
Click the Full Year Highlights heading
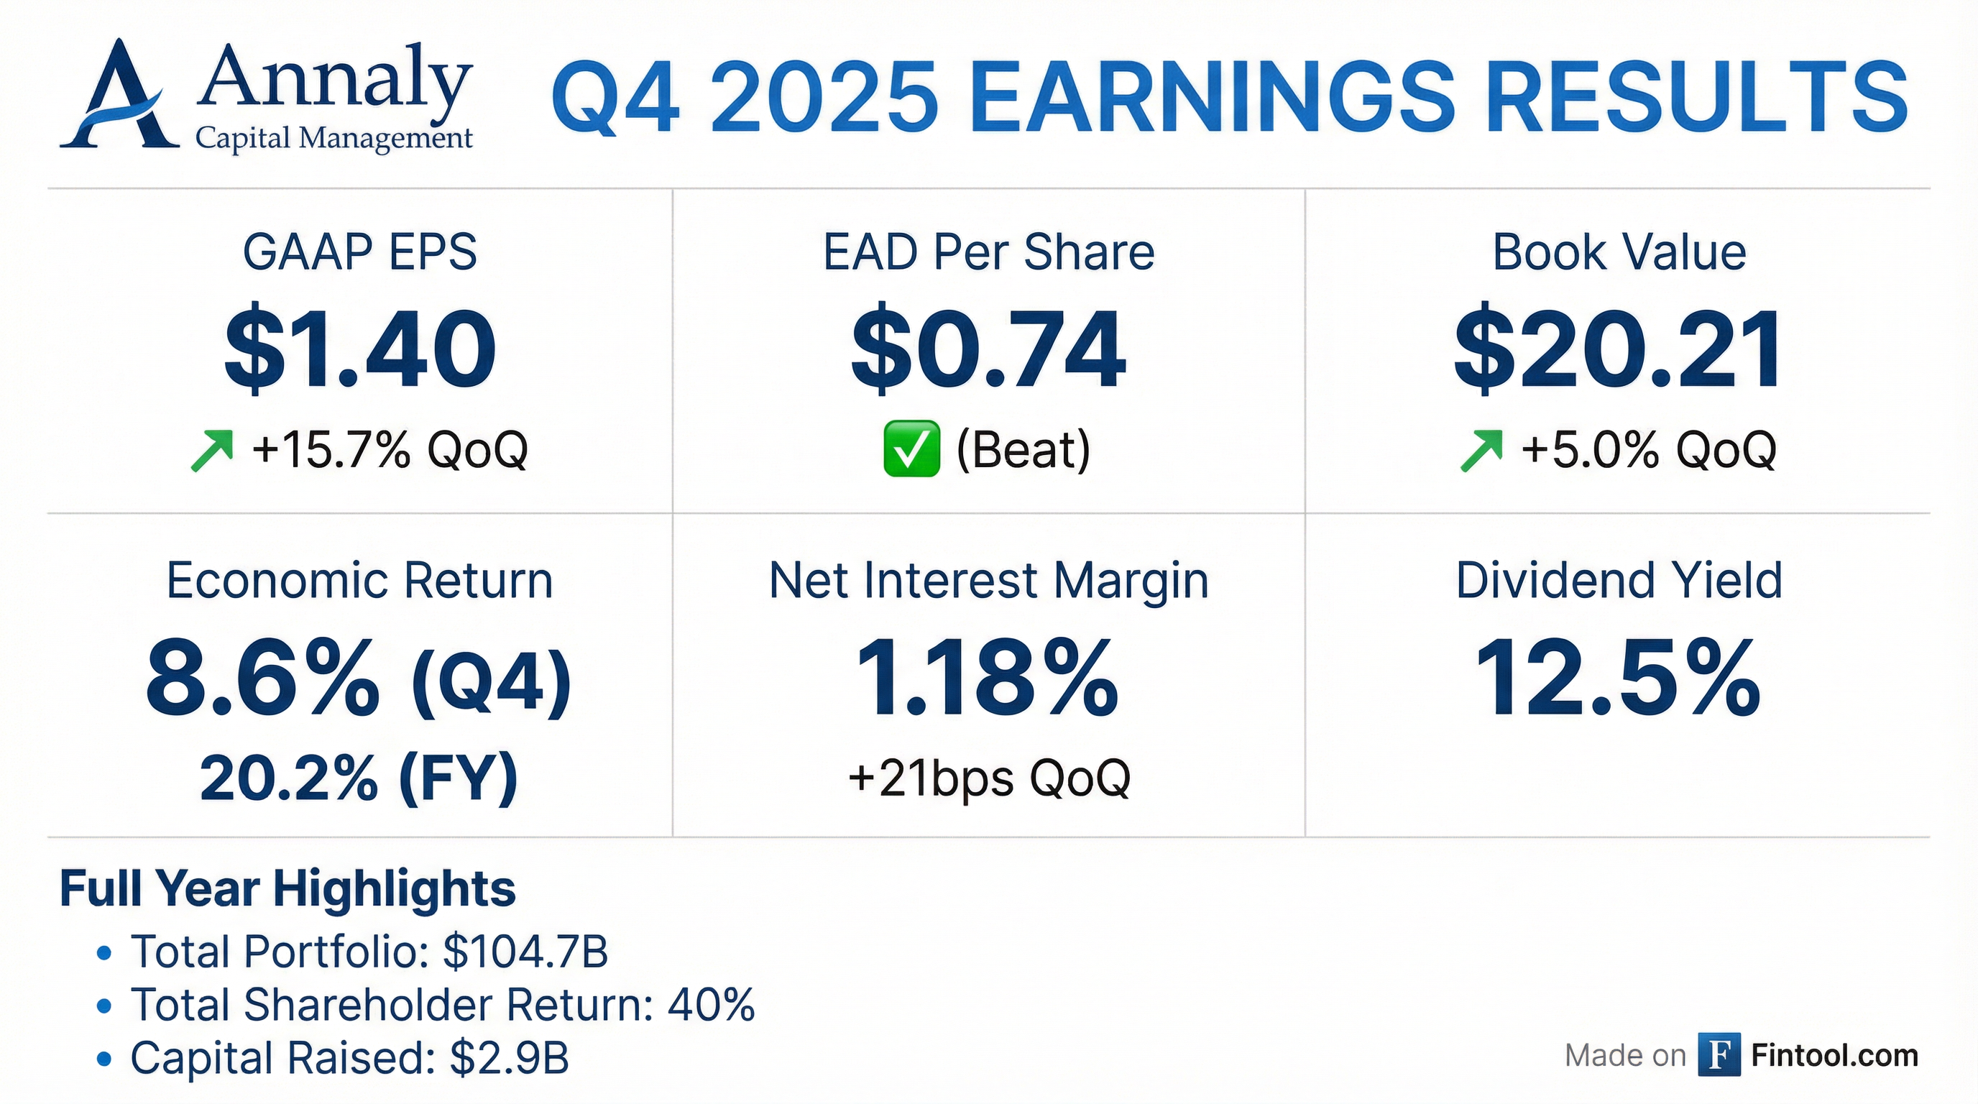click(288, 889)
